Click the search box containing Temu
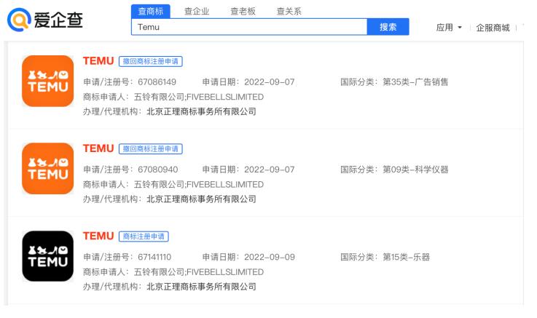Screen dimensions: 537x318 click(x=249, y=27)
